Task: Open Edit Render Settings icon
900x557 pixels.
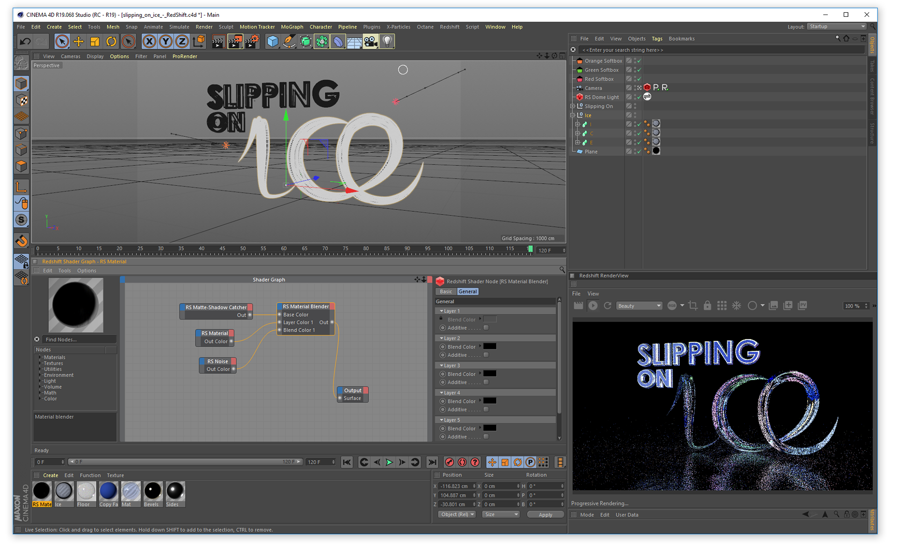Action: (x=252, y=41)
